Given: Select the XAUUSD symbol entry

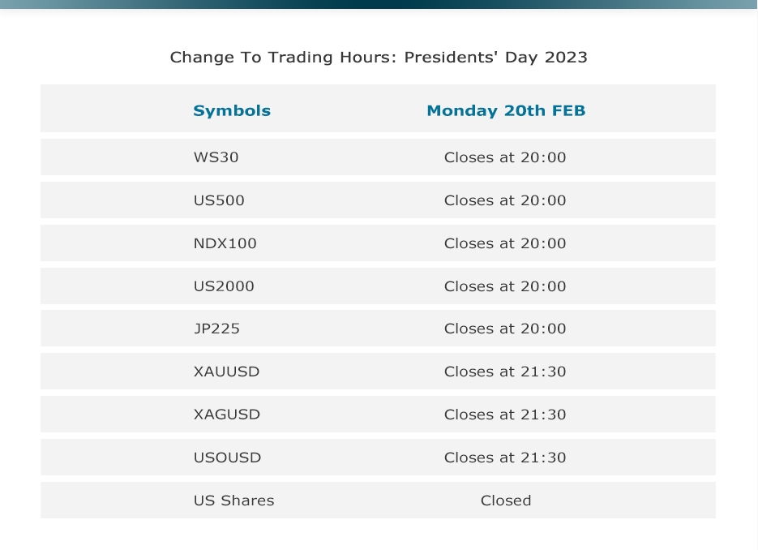Looking at the screenshot, I should coord(227,372).
